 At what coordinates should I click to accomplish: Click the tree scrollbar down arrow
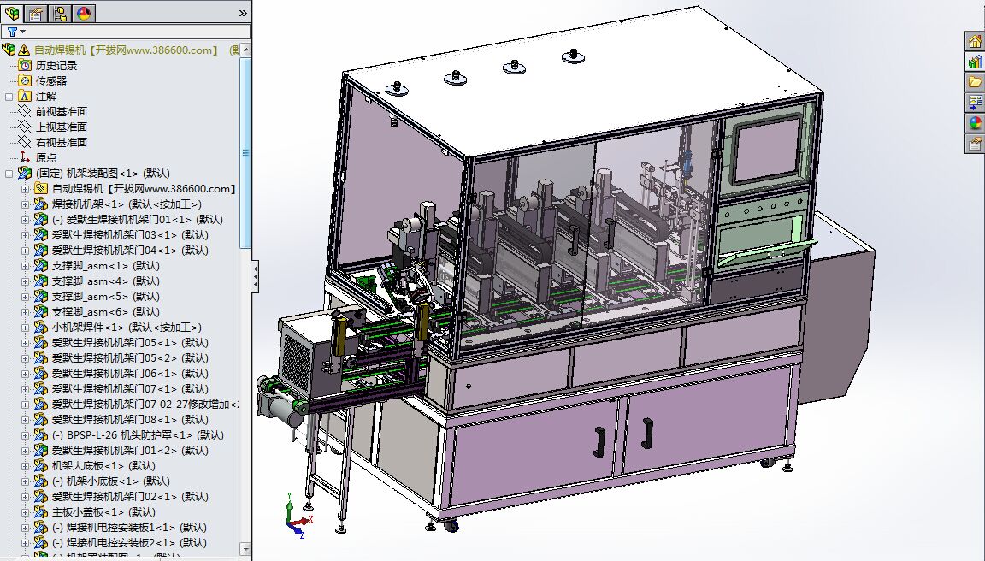245,550
